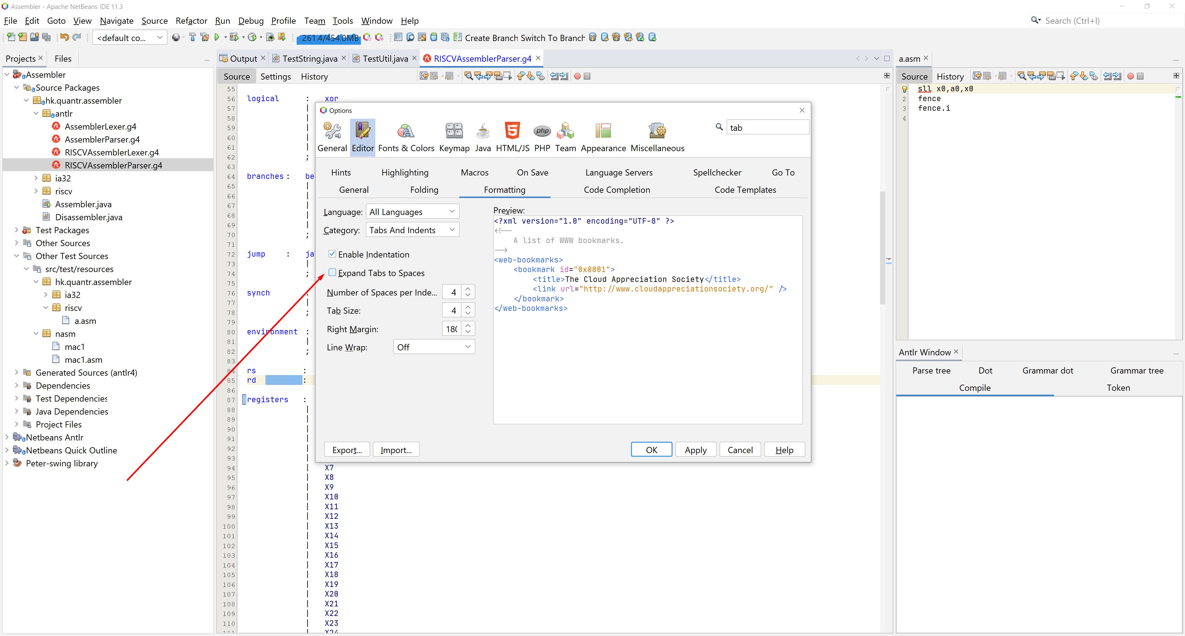Click the Debug Project icon
1185x636 pixels.
234,37
